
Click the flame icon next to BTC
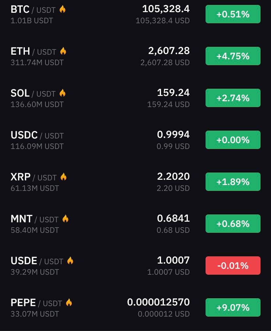click(63, 9)
